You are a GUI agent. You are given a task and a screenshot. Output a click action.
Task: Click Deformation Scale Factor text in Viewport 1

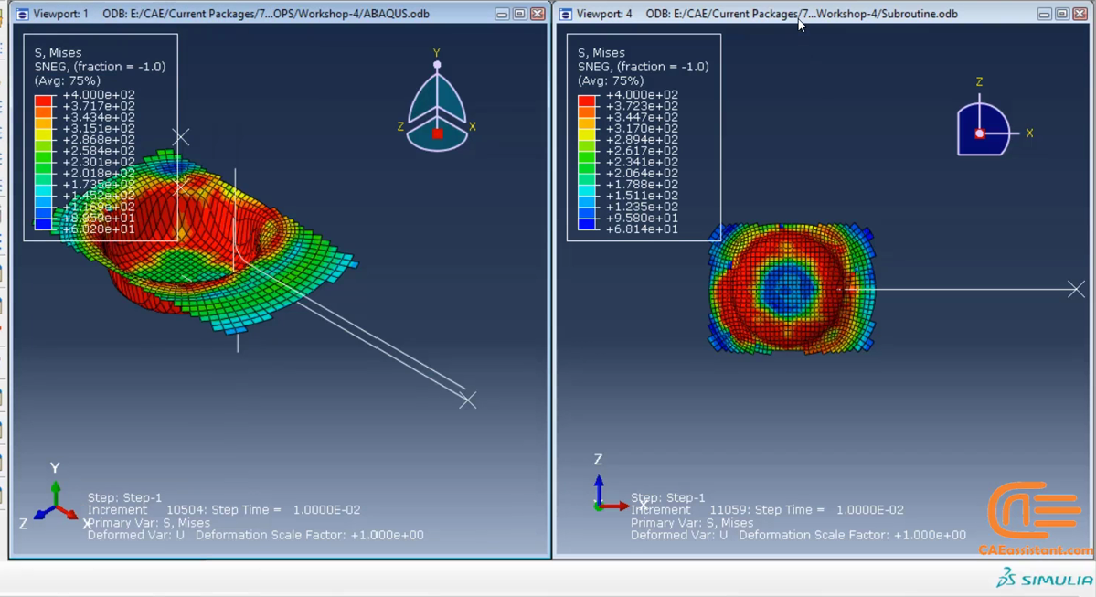click(x=310, y=535)
